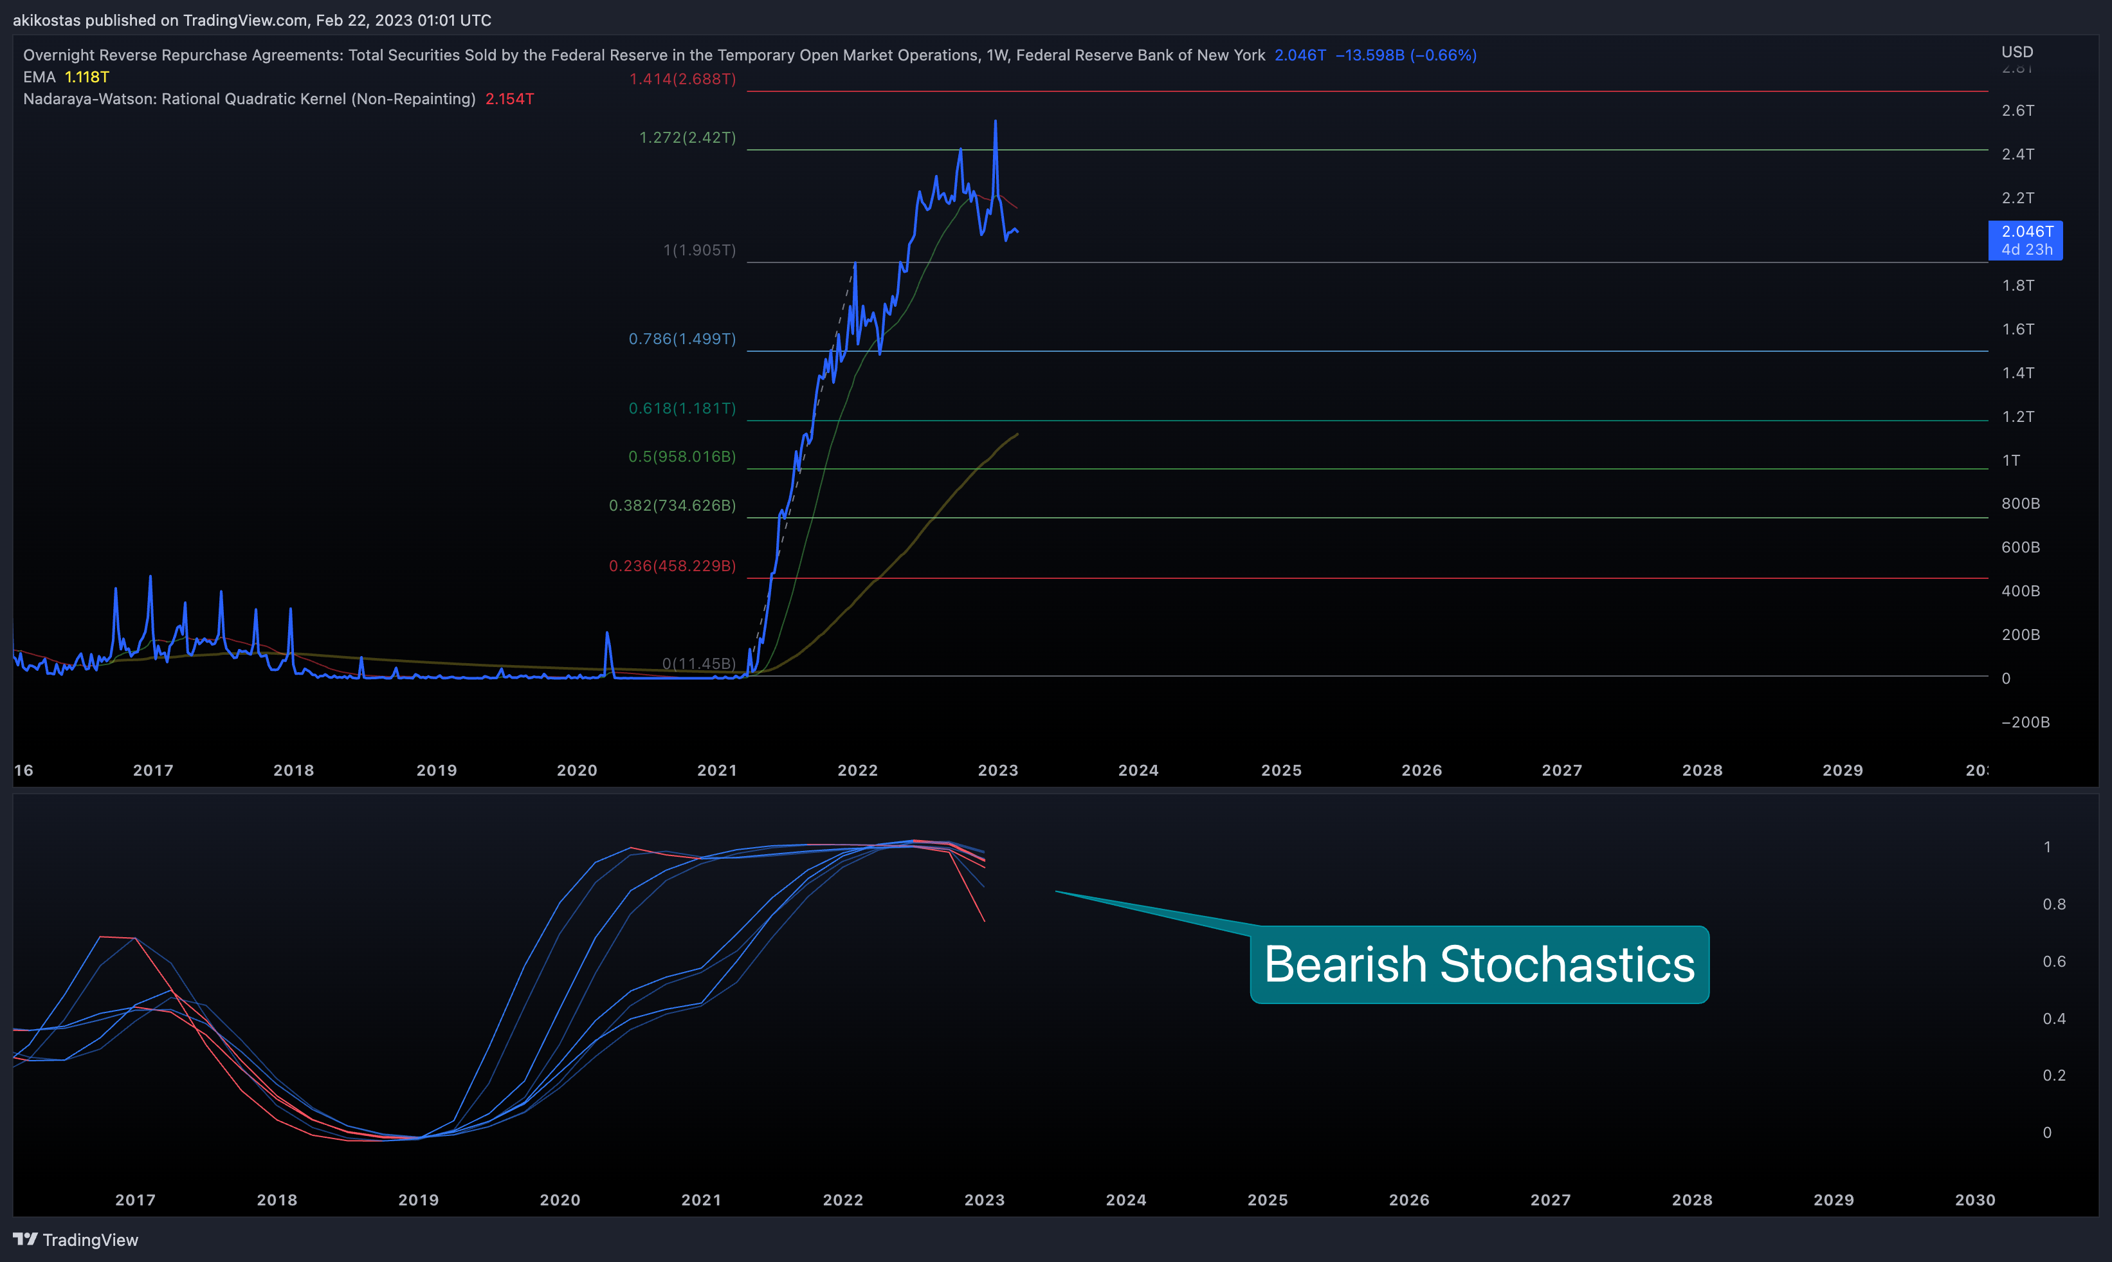Image resolution: width=2112 pixels, height=1262 pixels.
Task: Click 2030 on the lower pane time axis
Action: (x=1975, y=1200)
